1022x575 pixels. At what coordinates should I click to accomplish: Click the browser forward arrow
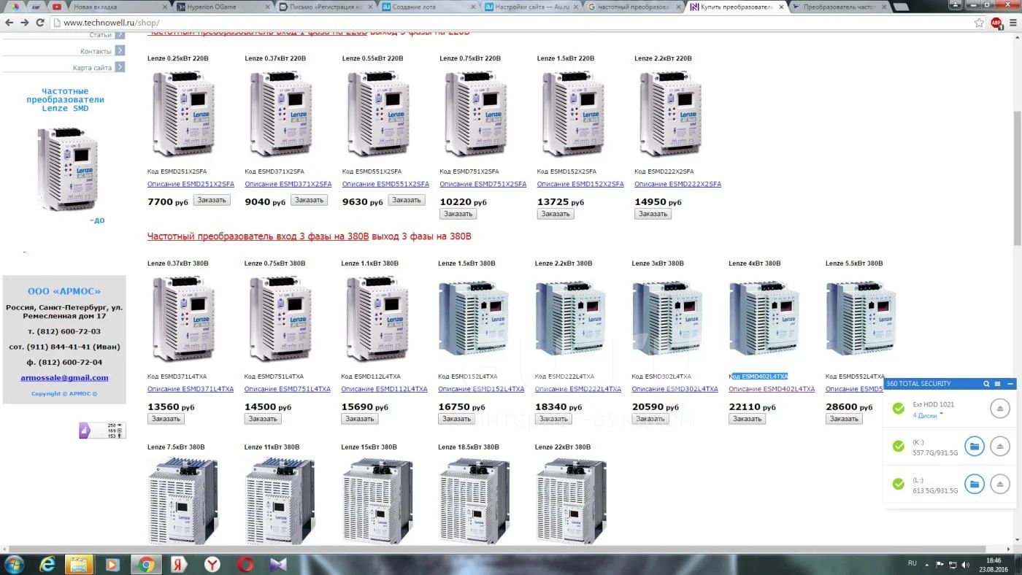25,23
